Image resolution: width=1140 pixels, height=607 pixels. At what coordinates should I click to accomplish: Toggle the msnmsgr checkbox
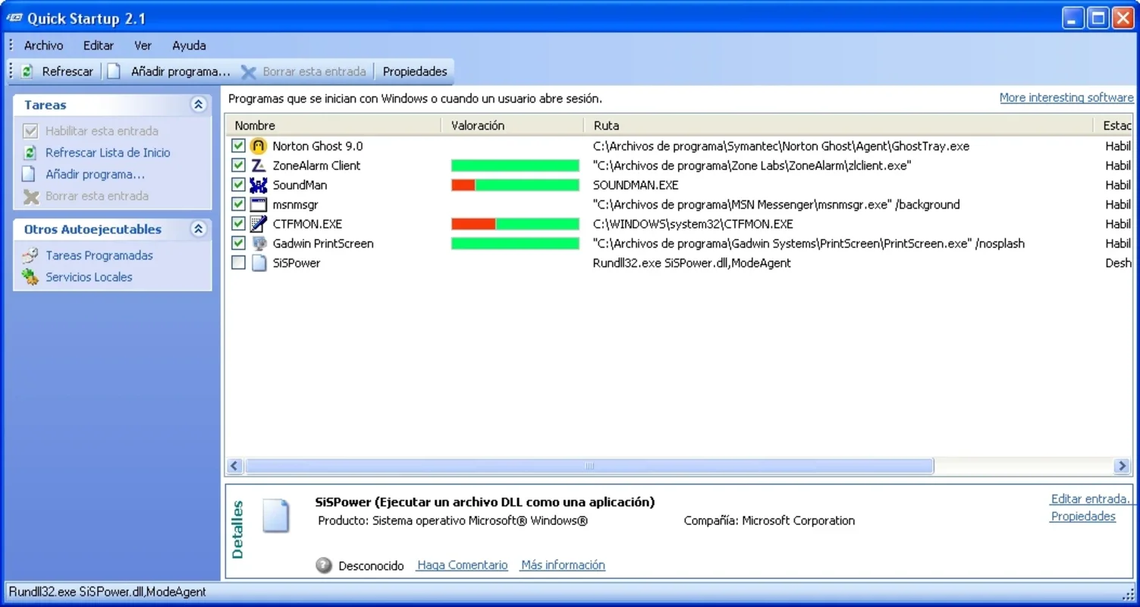238,205
